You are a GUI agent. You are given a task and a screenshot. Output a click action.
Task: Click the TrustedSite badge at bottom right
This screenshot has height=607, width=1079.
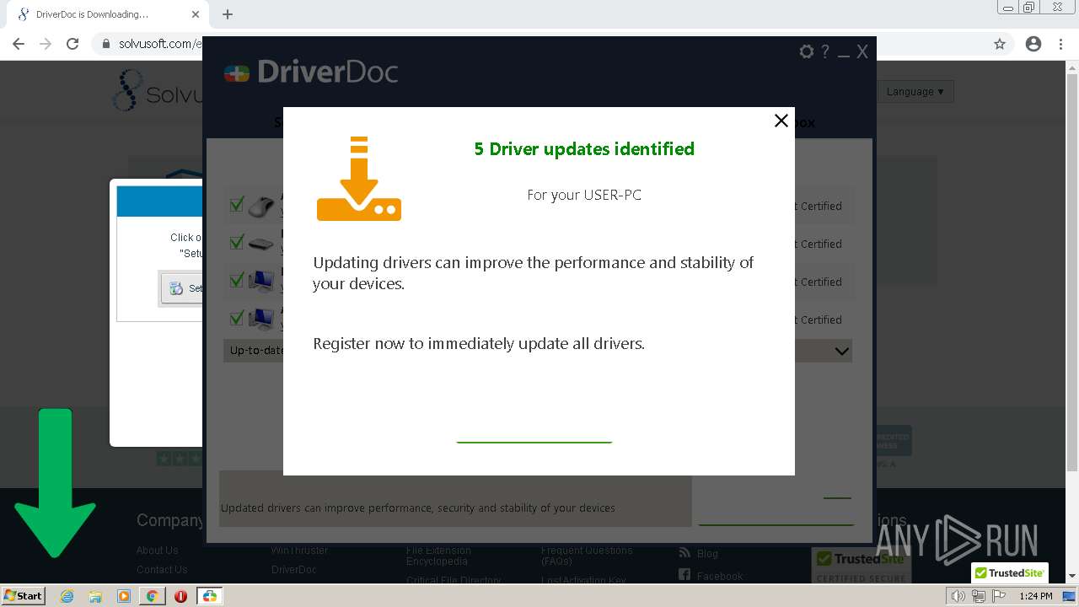(x=1009, y=572)
